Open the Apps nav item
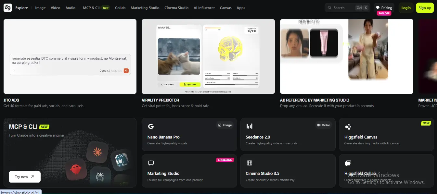The image size is (437, 194). pos(241,8)
